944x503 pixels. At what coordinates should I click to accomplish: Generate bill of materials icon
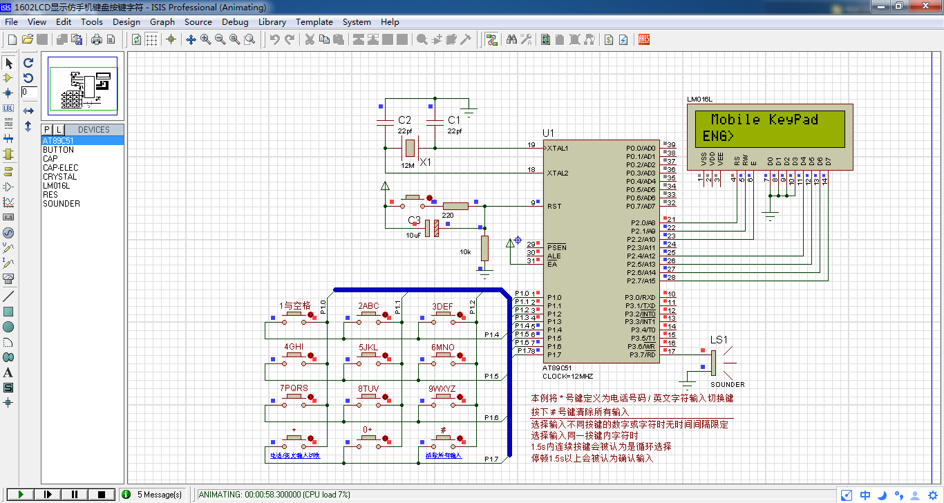click(x=609, y=39)
